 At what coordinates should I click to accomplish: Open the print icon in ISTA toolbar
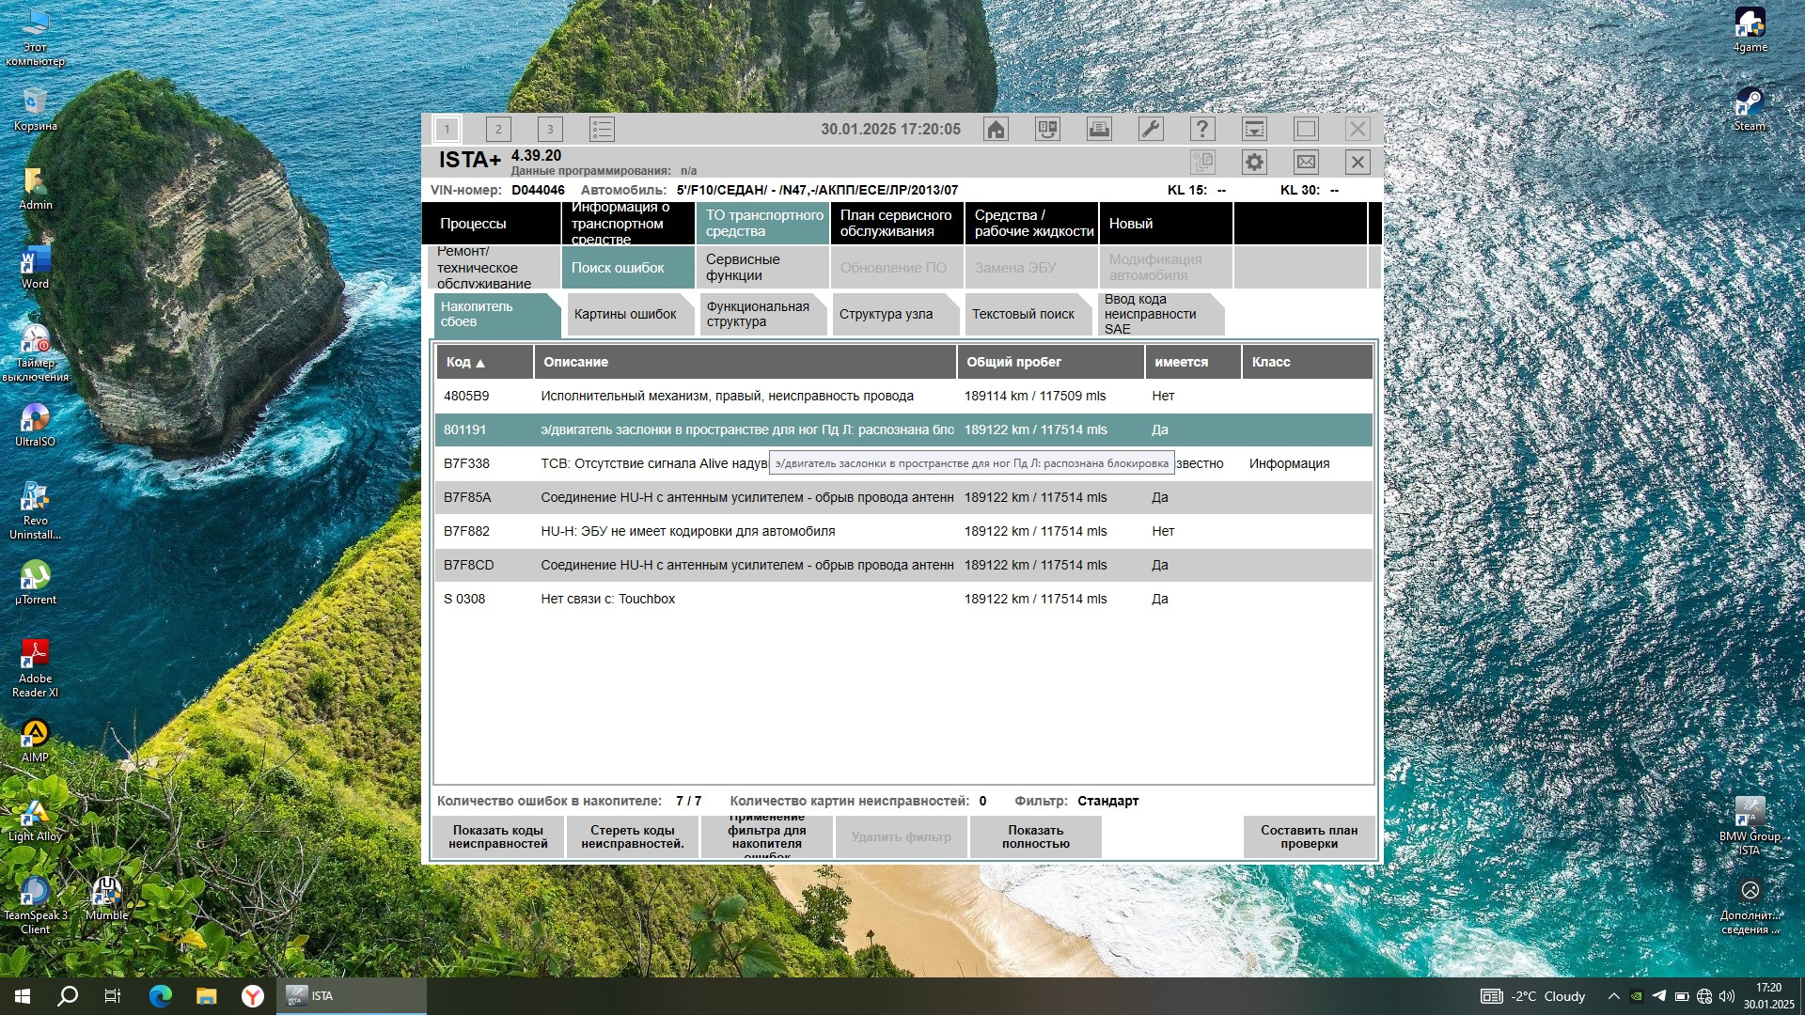[x=1099, y=129]
